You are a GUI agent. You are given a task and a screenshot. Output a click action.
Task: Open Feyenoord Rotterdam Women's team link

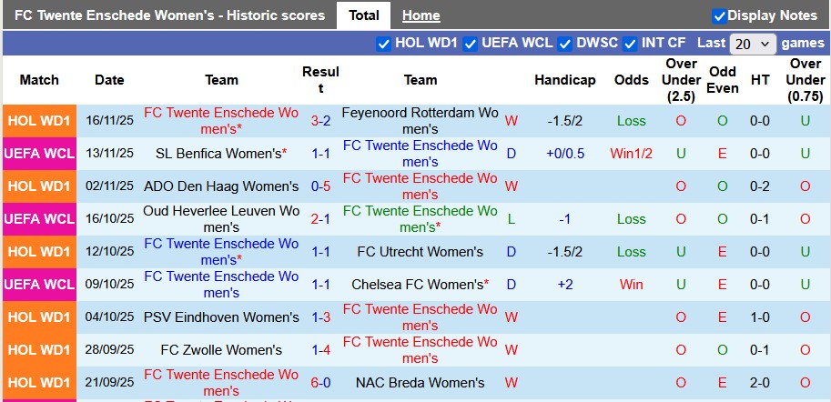coord(420,121)
